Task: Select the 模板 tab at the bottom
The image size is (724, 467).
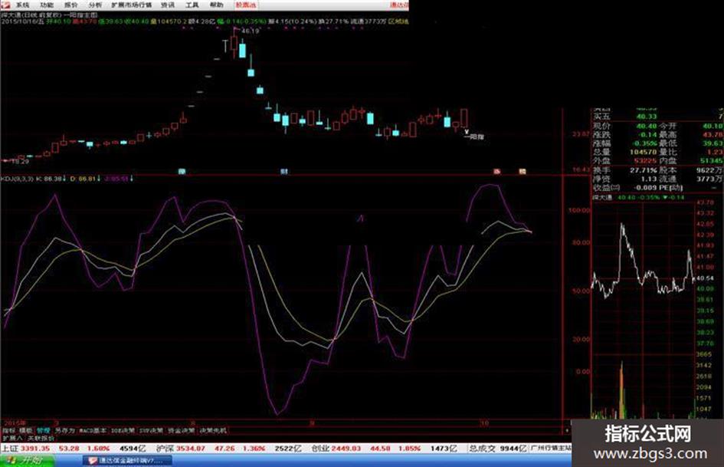Action: coord(26,430)
